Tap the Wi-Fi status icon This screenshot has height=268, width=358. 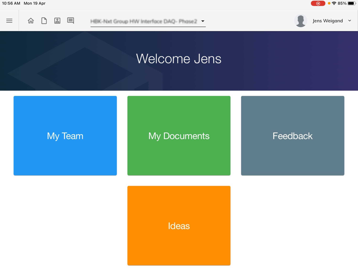[x=334, y=3]
